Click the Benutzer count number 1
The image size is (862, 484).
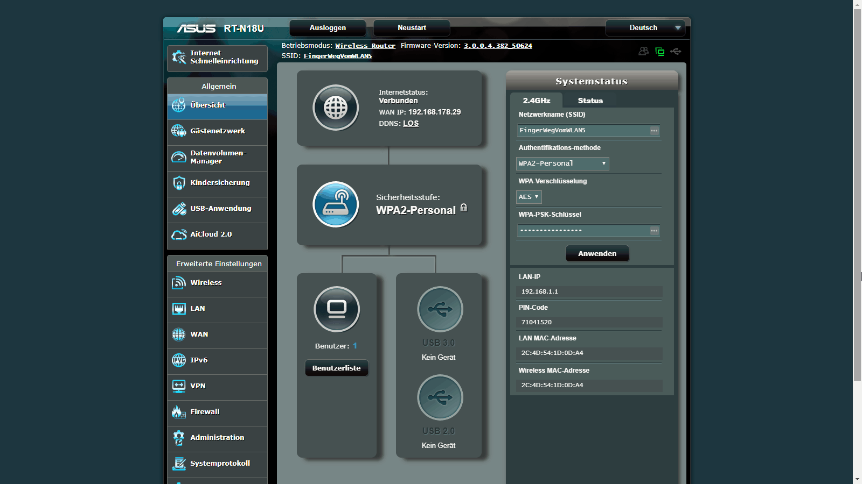coord(355,346)
